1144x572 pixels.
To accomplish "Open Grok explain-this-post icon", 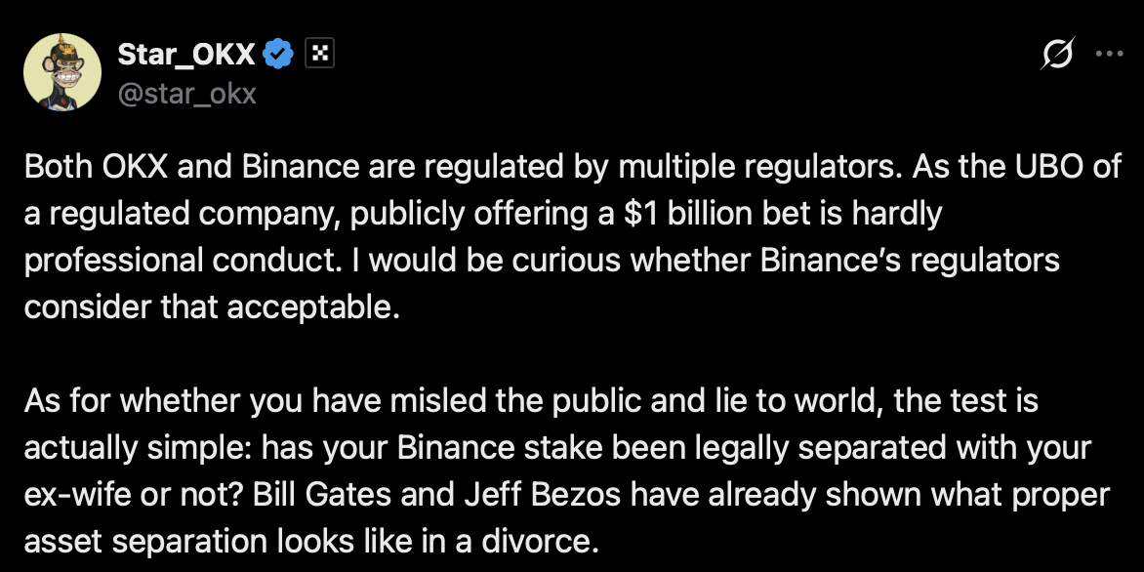I will [1058, 55].
